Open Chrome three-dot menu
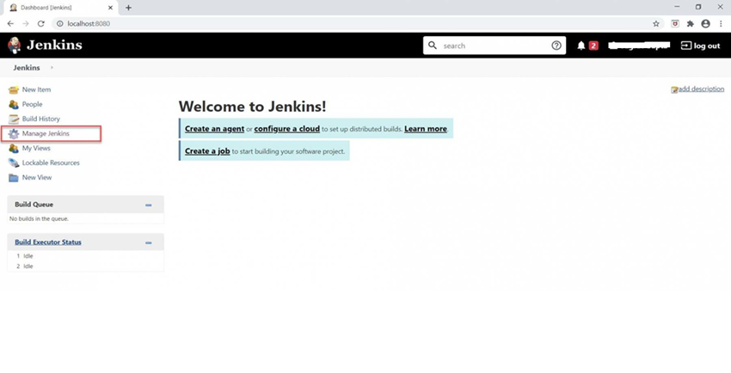The width and height of the screenshot is (731, 373). click(x=721, y=24)
